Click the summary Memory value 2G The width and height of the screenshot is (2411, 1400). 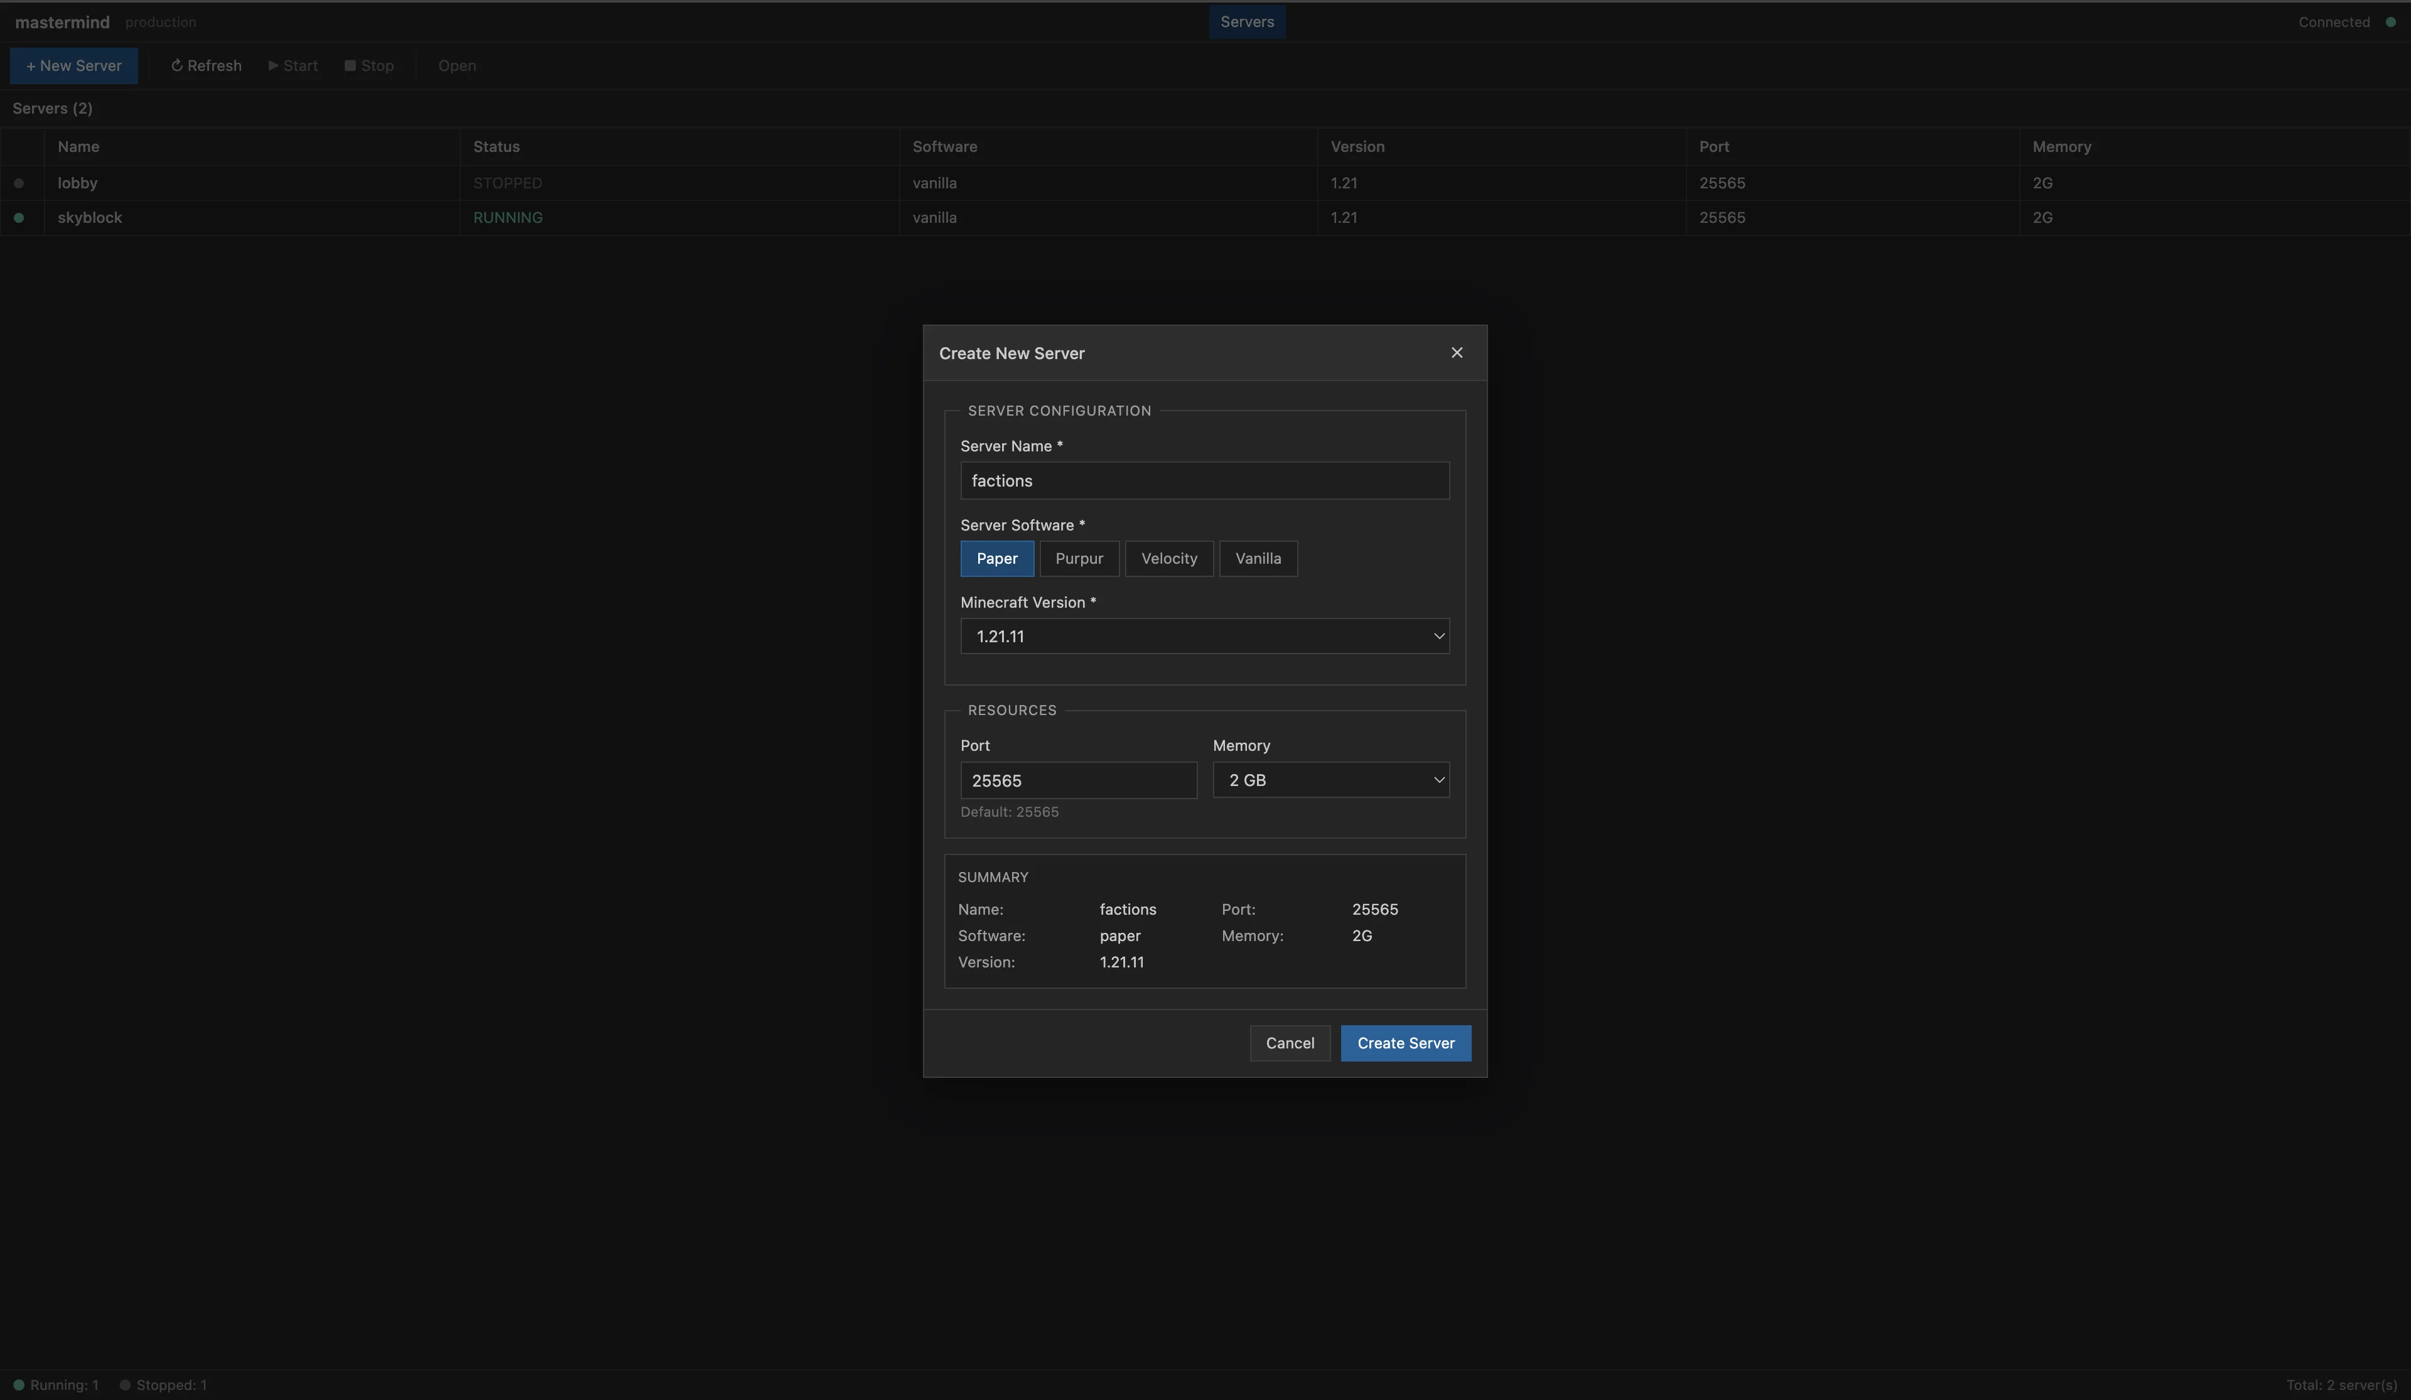coord(1361,936)
